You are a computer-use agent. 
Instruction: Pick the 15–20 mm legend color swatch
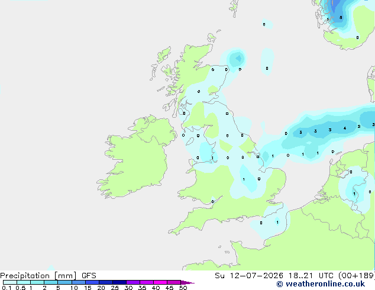92,282
